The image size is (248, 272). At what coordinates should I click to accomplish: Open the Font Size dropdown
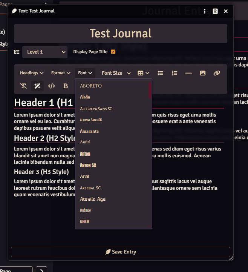coord(116,73)
